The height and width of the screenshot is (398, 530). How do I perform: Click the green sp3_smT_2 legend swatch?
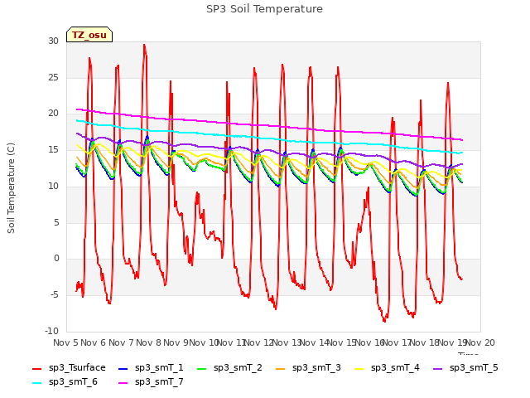click(x=202, y=368)
